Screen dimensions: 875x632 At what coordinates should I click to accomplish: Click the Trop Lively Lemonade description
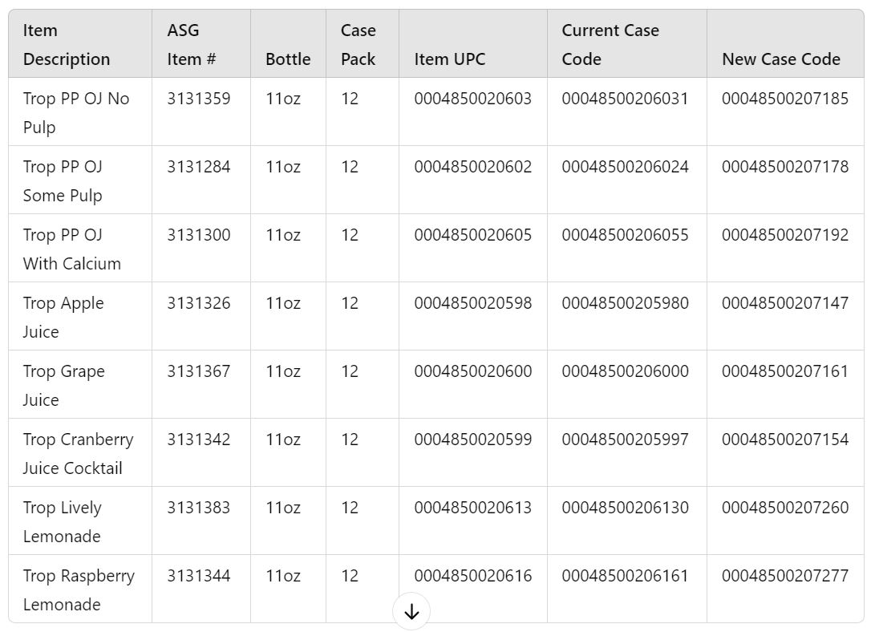pos(63,521)
